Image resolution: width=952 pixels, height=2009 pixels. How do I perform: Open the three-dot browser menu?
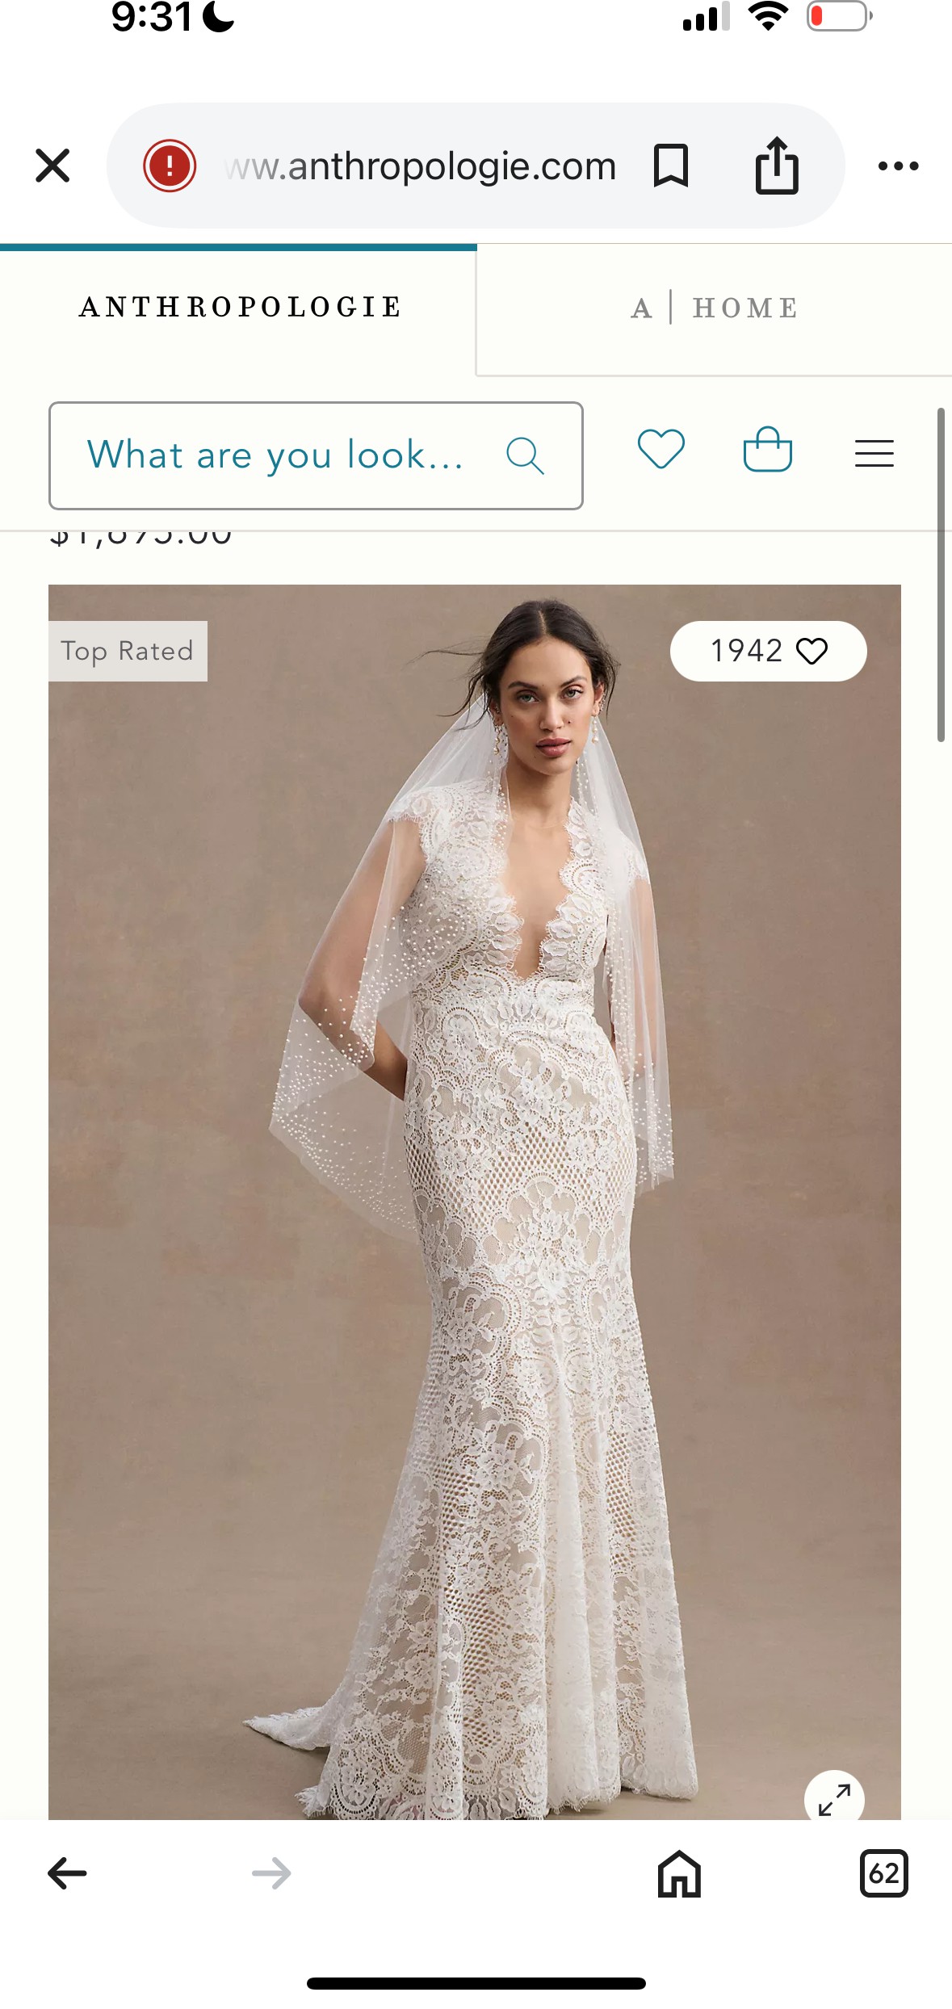click(x=898, y=166)
